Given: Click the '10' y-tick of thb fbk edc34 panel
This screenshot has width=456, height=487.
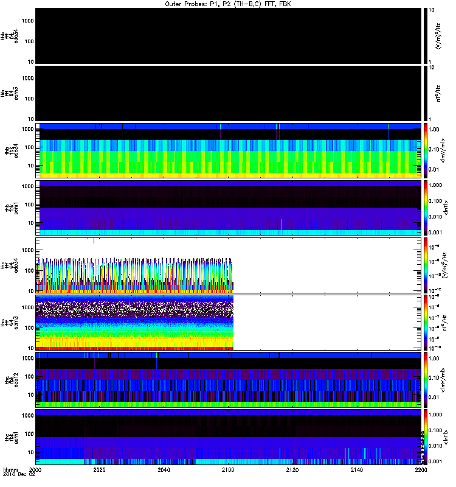Looking at the screenshot, I should pos(31,166).
